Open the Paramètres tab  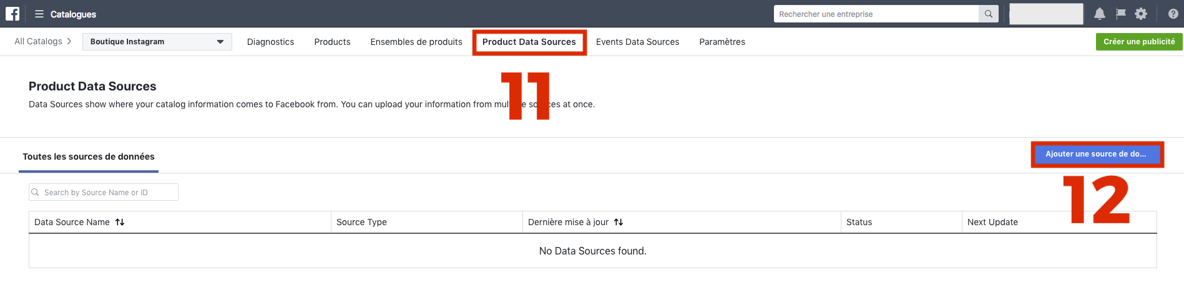click(722, 42)
